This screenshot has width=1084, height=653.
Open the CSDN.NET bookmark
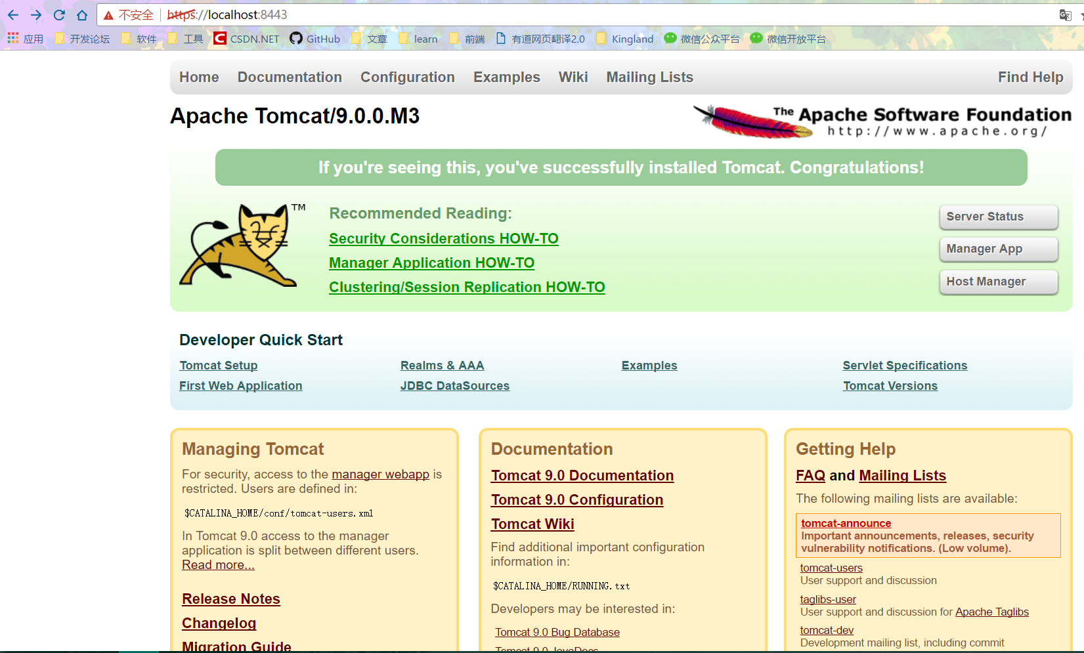[247, 39]
